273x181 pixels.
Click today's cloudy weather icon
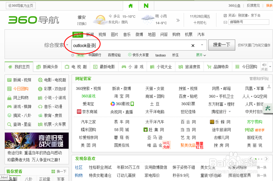(100, 19)
